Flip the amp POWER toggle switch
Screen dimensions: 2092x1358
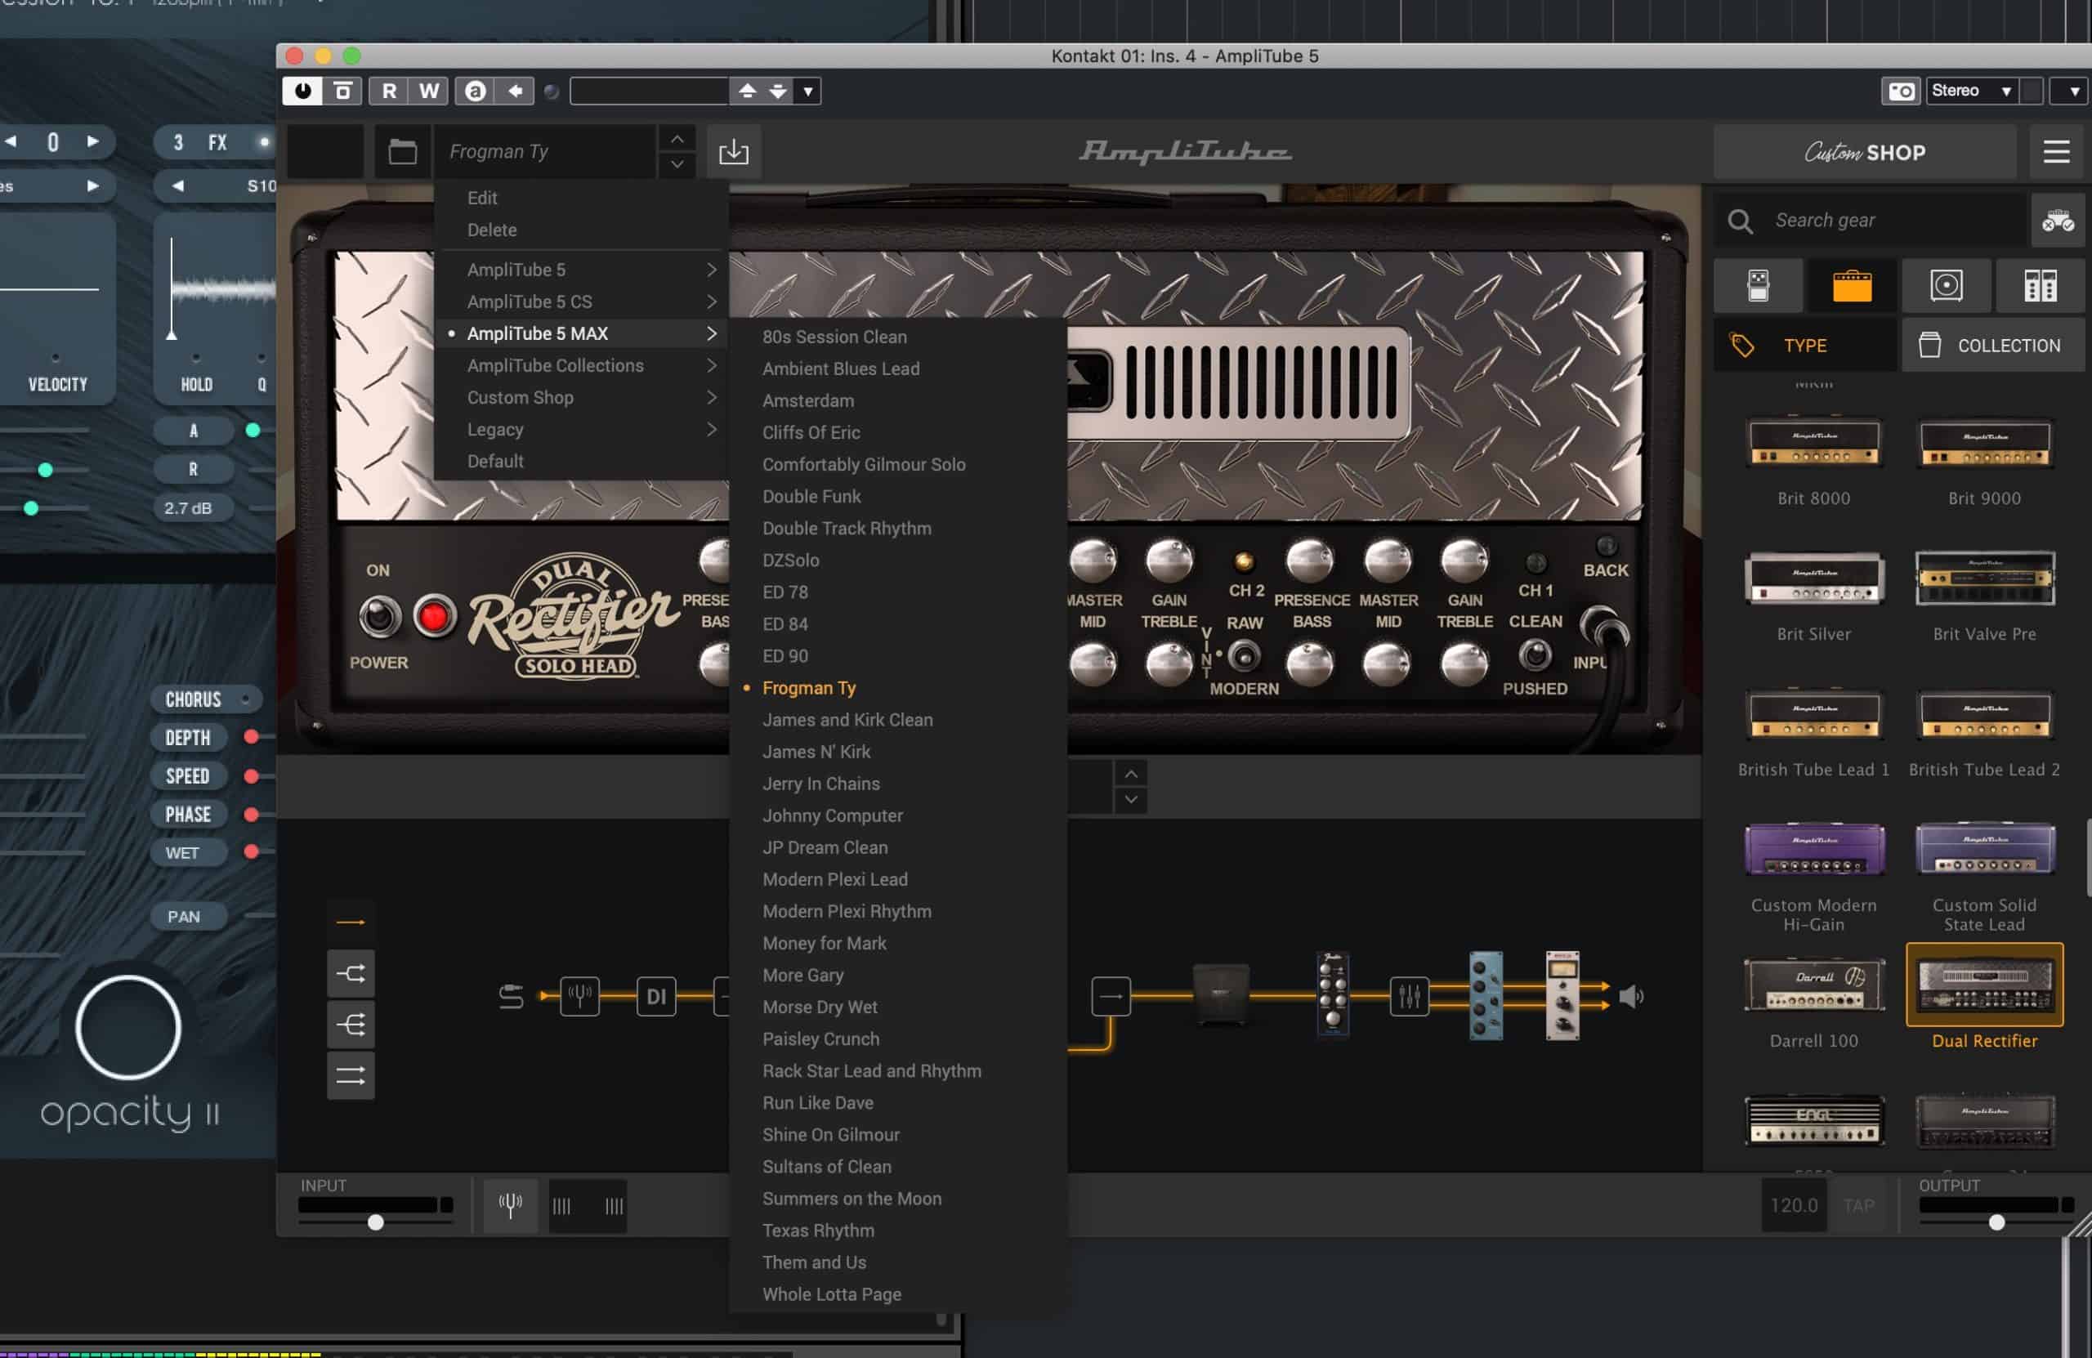point(380,617)
